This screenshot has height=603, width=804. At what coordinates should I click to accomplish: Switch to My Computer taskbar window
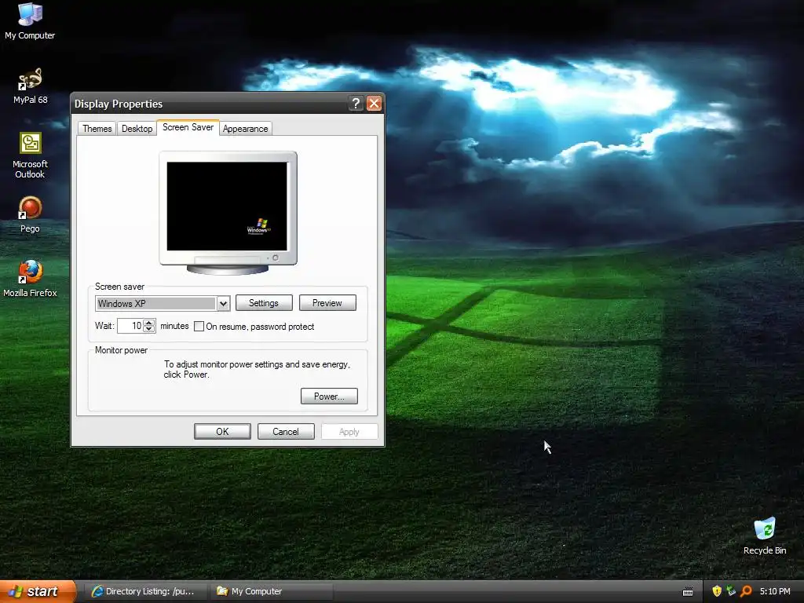click(x=271, y=591)
